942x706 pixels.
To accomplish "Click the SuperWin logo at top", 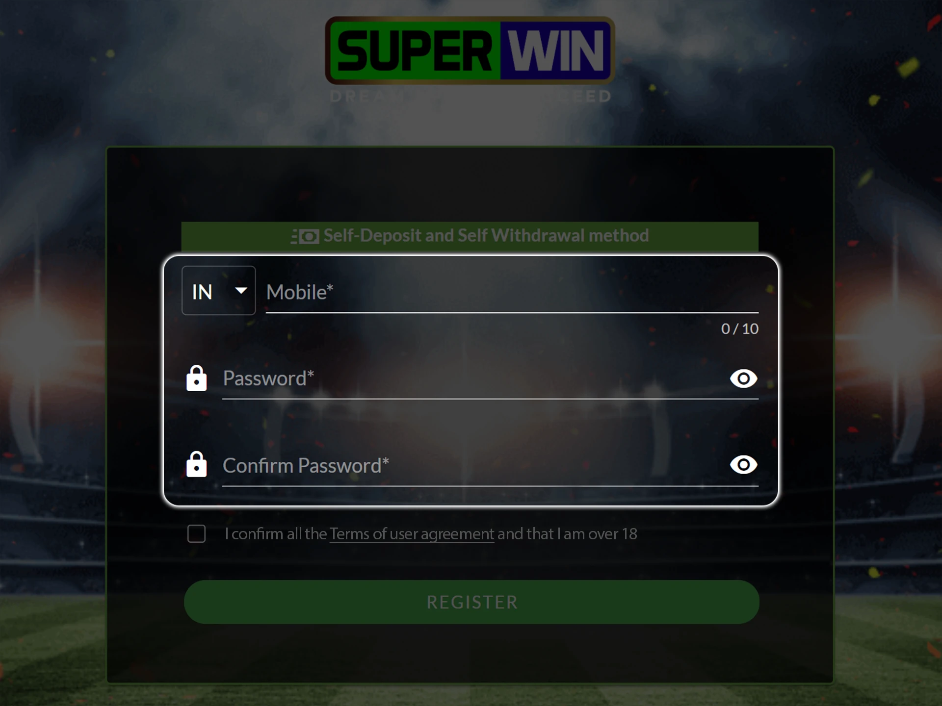I will 470,50.
